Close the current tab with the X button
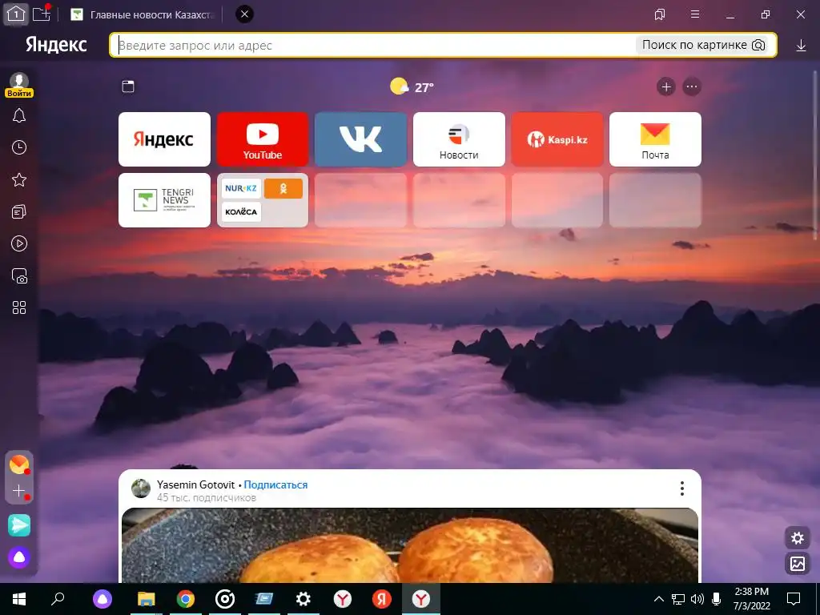Image resolution: width=820 pixels, height=615 pixels. [244, 14]
